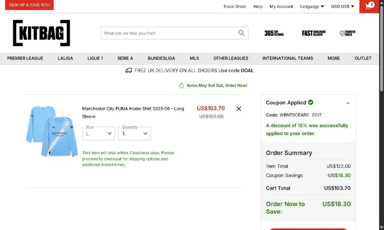This screenshot has height=230, width=384.
Task: Click the flame sell-out icon
Action: pyautogui.click(x=181, y=85)
